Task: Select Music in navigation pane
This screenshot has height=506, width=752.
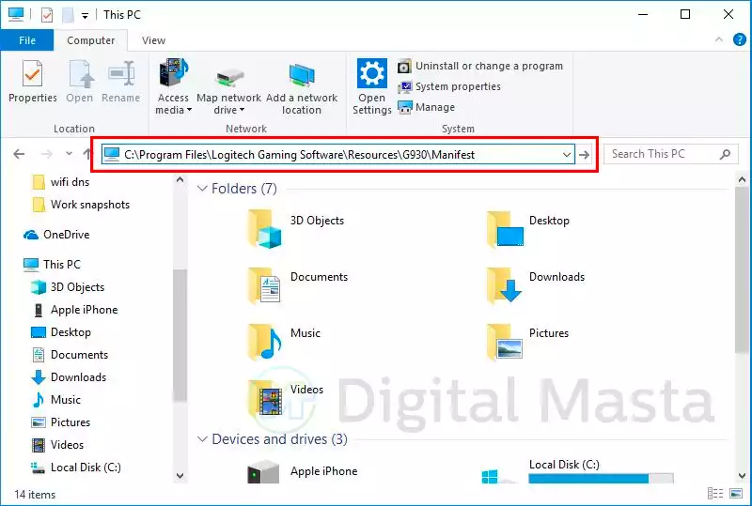Action: [55, 400]
